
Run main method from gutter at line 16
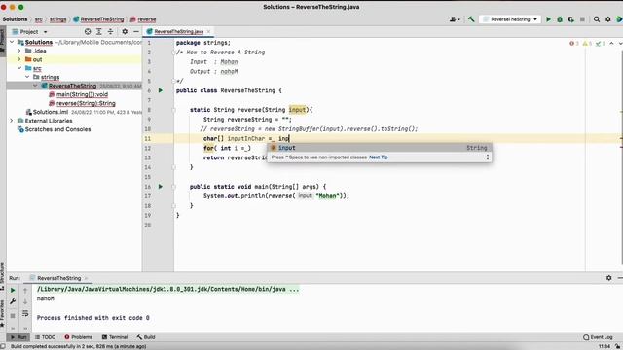point(161,186)
